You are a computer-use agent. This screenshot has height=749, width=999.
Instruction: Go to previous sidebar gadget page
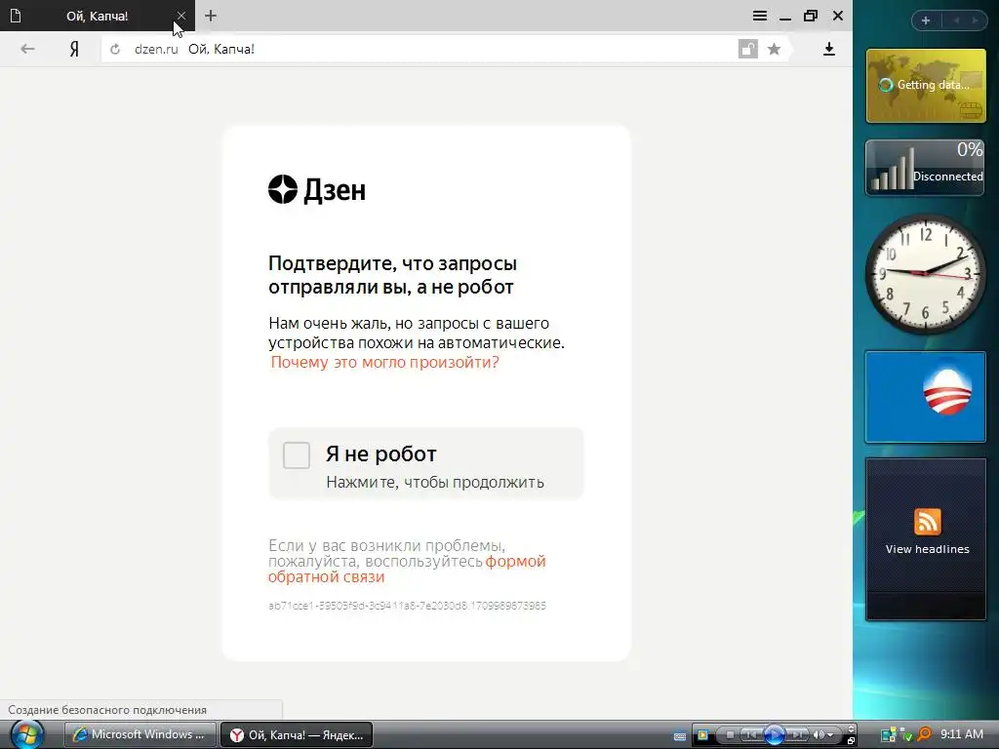[x=956, y=20]
